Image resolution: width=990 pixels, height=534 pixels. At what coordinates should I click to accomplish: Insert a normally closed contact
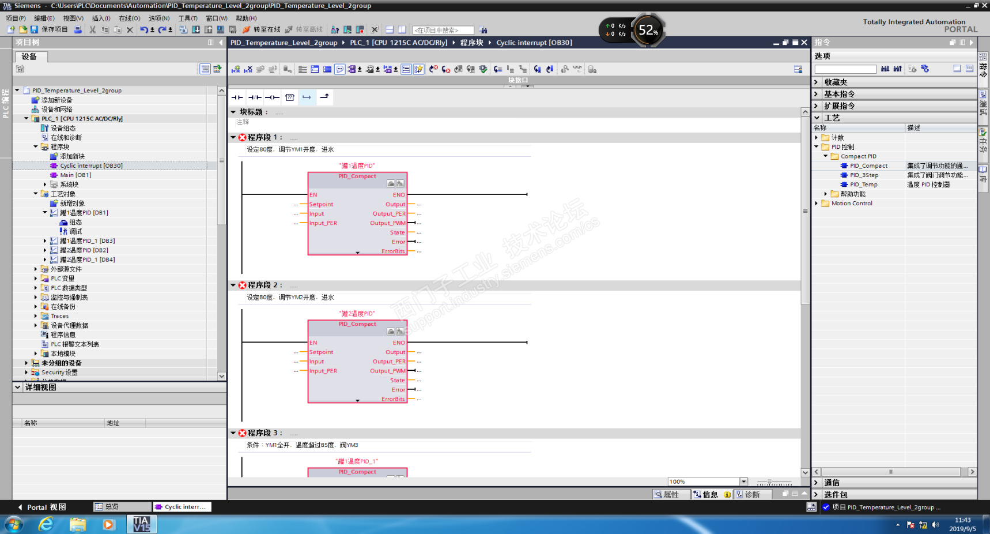[255, 97]
